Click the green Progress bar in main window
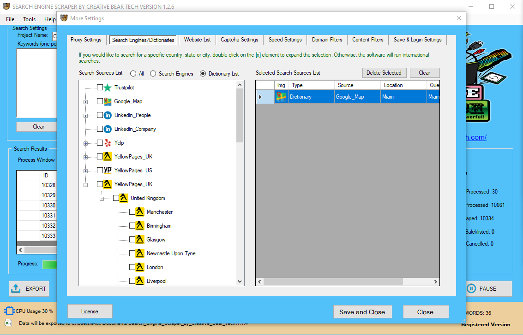The width and height of the screenshot is (523, 335). coord(49,264)
